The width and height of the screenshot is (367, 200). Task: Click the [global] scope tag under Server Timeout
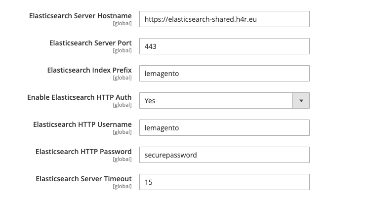point(122,186)
